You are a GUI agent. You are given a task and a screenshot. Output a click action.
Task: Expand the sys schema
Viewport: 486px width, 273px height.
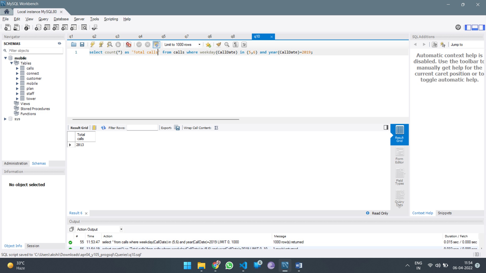click(5, 119)
